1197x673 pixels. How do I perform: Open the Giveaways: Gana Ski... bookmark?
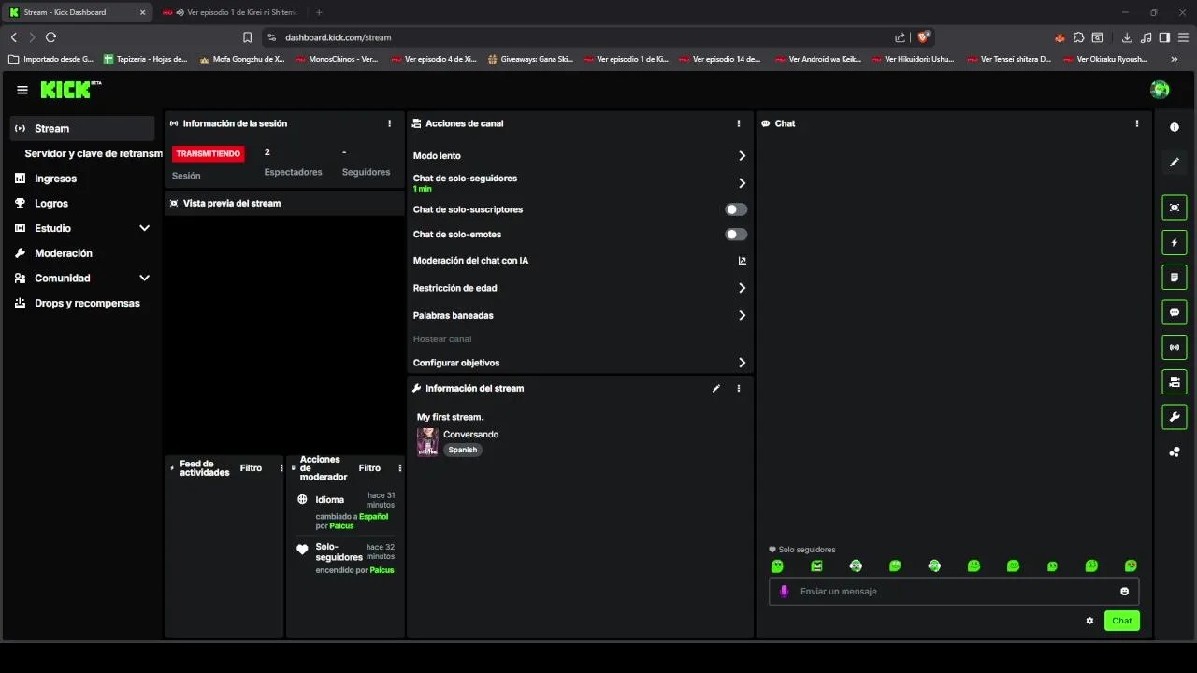click(x=531, y=58)
